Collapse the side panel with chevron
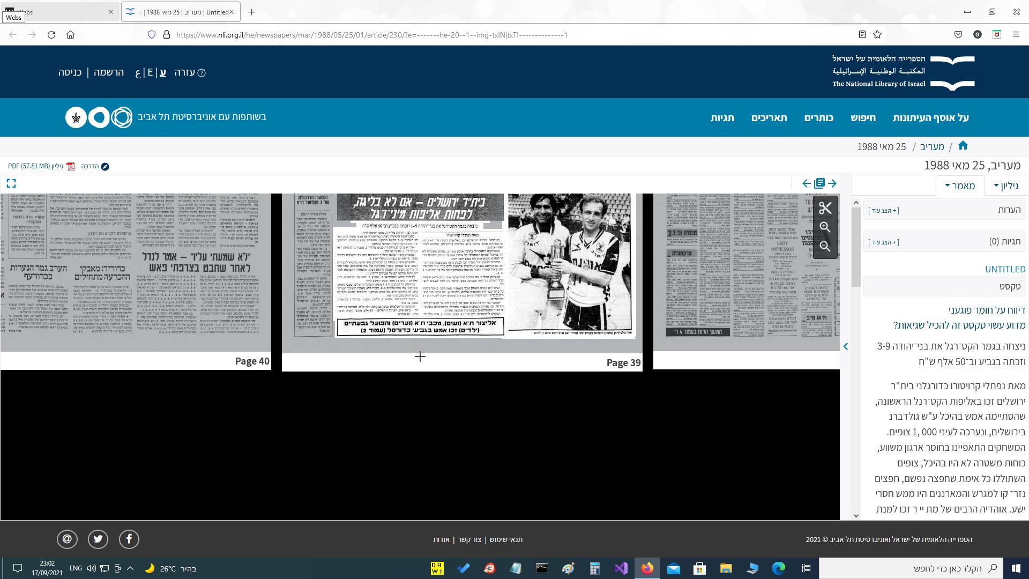 click(x=846, y=346)
